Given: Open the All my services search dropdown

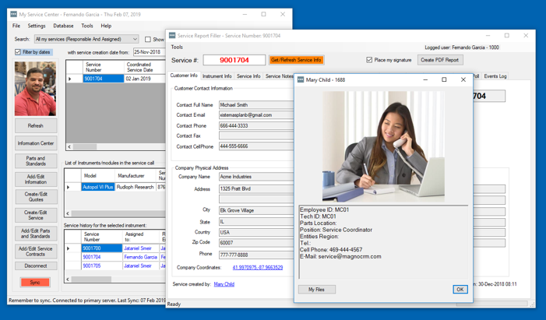Looking at the screenshot, I should click(86, 39).
